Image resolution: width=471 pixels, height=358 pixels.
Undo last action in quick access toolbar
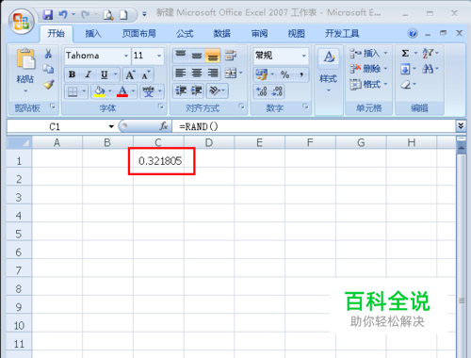(63, 15)
